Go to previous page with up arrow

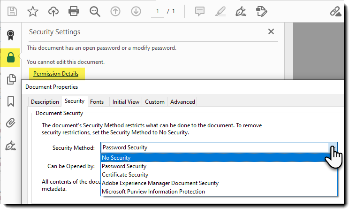pyautogui.click(x=115, y=10)
